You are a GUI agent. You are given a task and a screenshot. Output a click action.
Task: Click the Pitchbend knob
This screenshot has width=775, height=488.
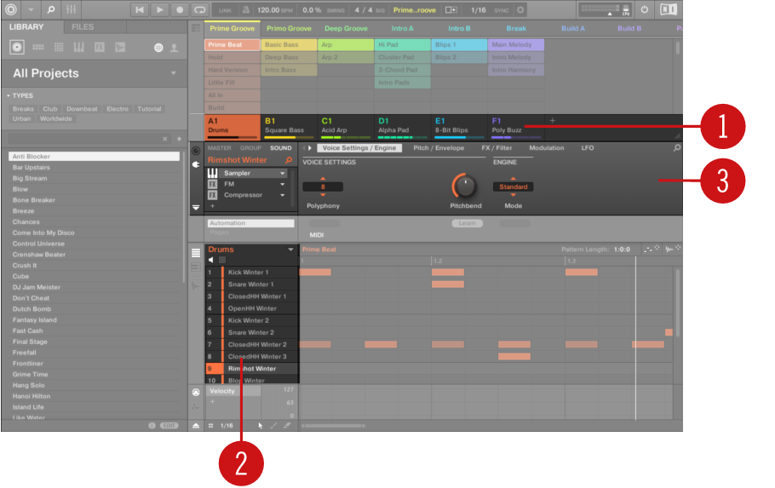coord(464,185)
